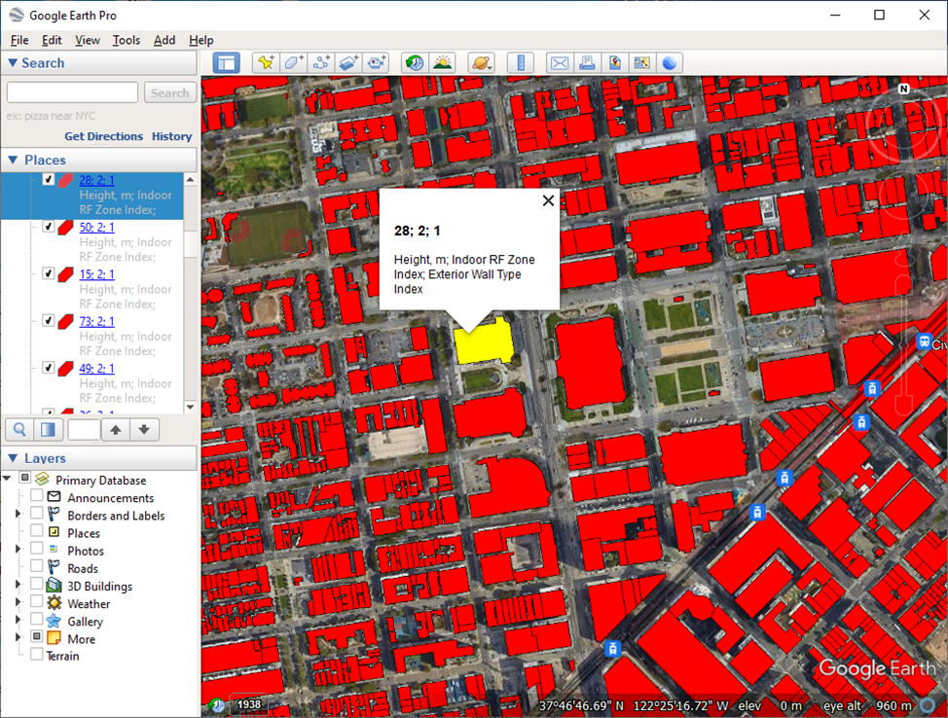Image resolution: width=948 pixels, height=718 pixels.
Task: Expand the Photos layer node
Action: tap(18, 550)
